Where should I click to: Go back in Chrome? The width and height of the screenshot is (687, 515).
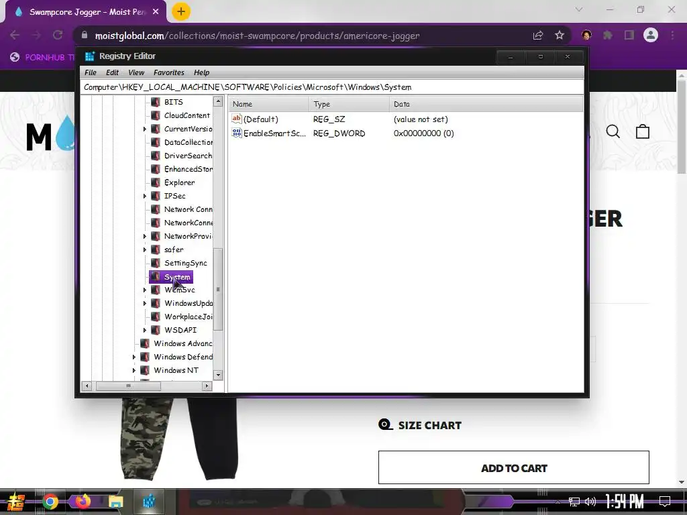click(15, 35)
